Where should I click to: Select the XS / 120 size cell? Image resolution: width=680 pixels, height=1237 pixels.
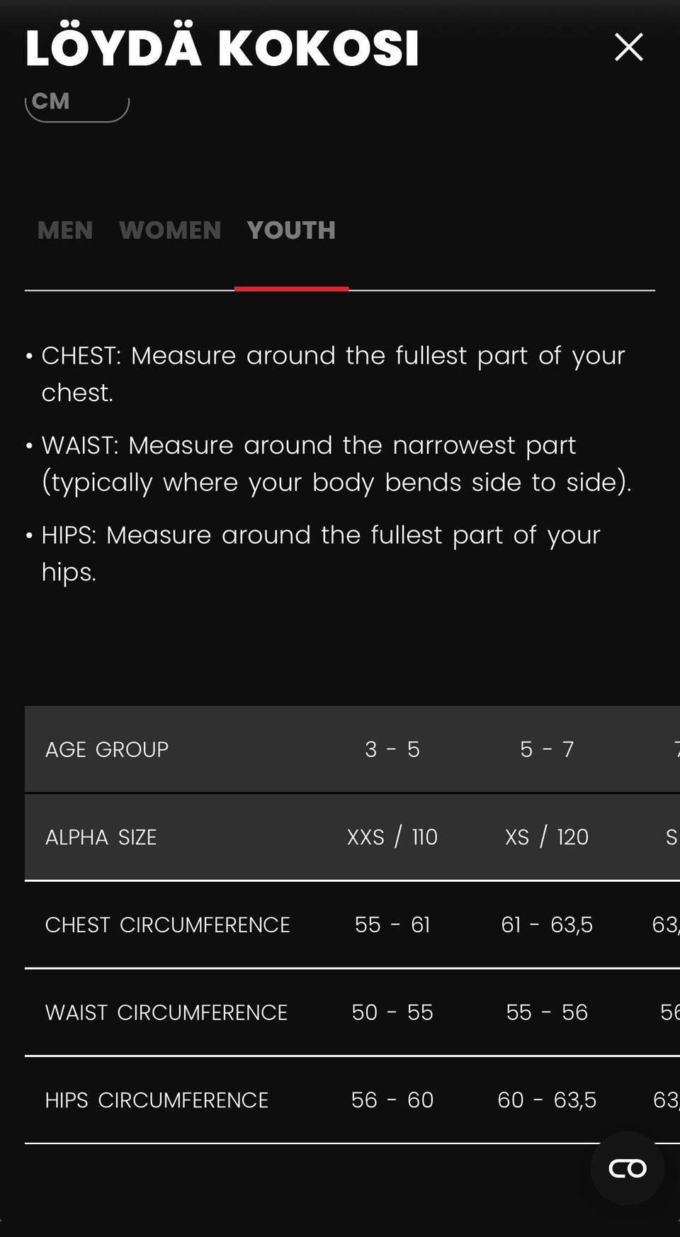[x=547, y=837]
